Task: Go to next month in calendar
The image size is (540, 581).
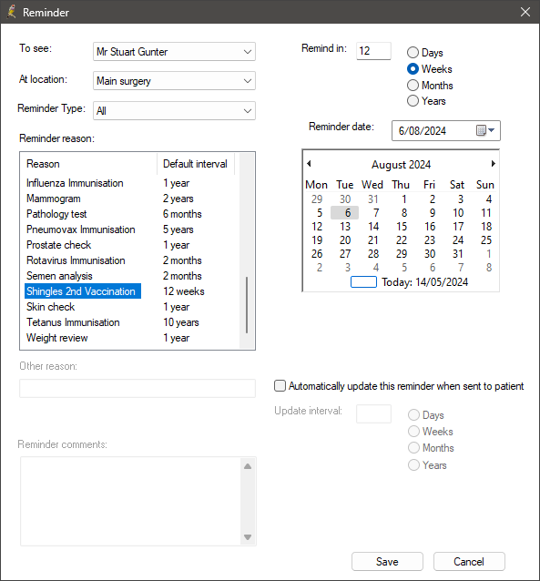Action: click(x=493, y=163)
